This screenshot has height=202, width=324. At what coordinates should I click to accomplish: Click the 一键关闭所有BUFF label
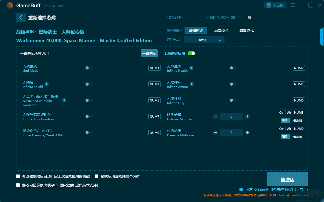pos(35,53)
